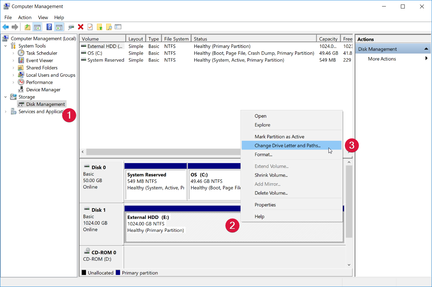This screenshot has height=287, width=432.
Task: Toggle Show/Hide Console Tree toolbar icon
Action: click(x=37, y=27)
